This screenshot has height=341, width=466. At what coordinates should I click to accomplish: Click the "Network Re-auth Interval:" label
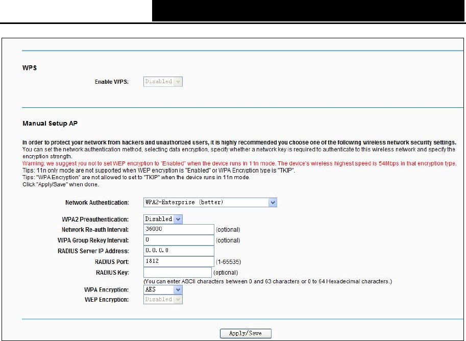tap(95, 230)
